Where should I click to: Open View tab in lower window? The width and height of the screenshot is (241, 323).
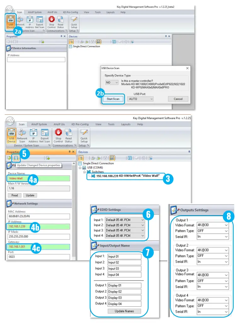[98, 124]
